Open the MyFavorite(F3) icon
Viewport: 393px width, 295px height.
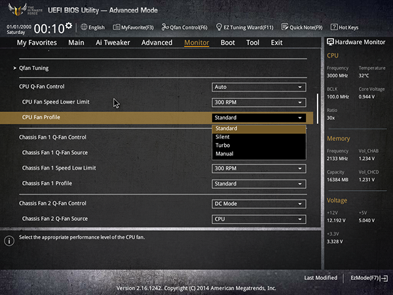point(117,27)
